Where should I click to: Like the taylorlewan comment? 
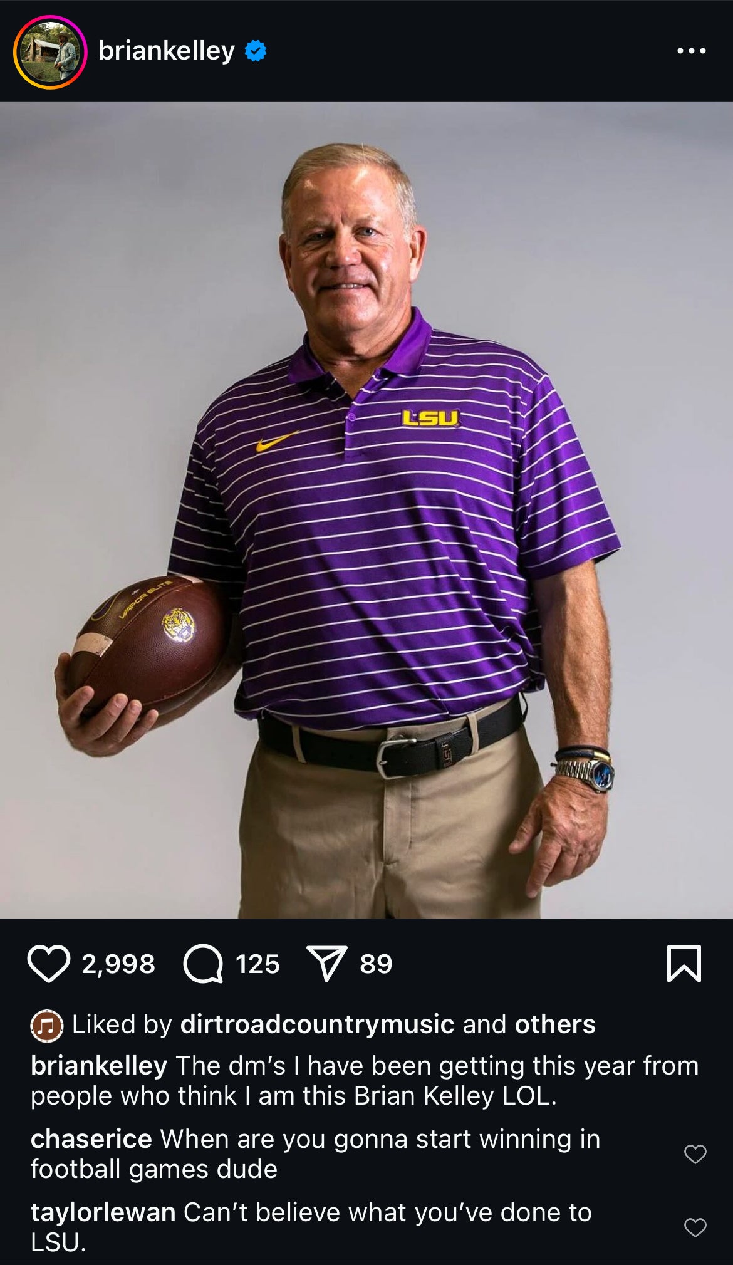pyautogui.click(x=695, y=1227)
